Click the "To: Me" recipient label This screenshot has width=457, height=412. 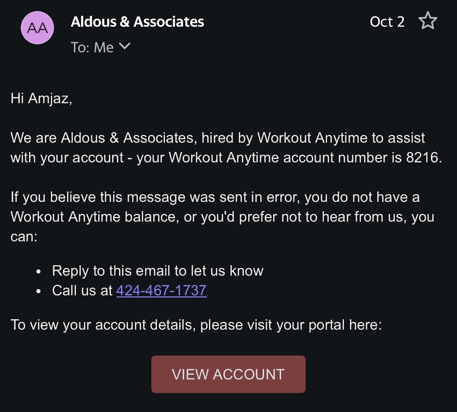(92, 47)
